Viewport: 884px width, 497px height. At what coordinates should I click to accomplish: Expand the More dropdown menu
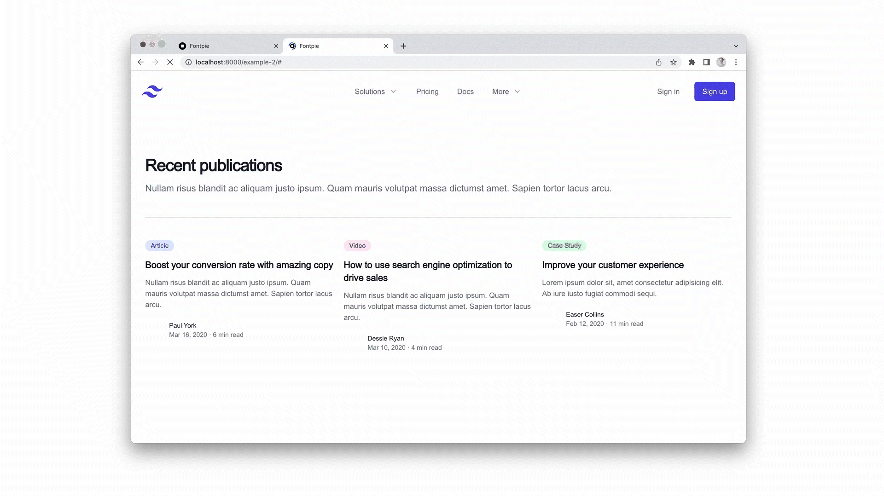point(506,92)
